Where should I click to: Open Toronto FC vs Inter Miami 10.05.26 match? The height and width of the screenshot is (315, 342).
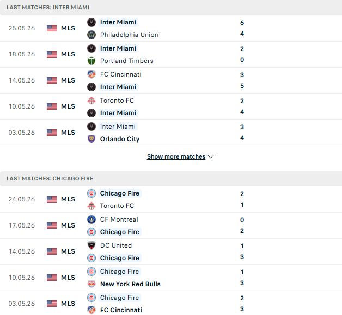[x=171, y=107]
